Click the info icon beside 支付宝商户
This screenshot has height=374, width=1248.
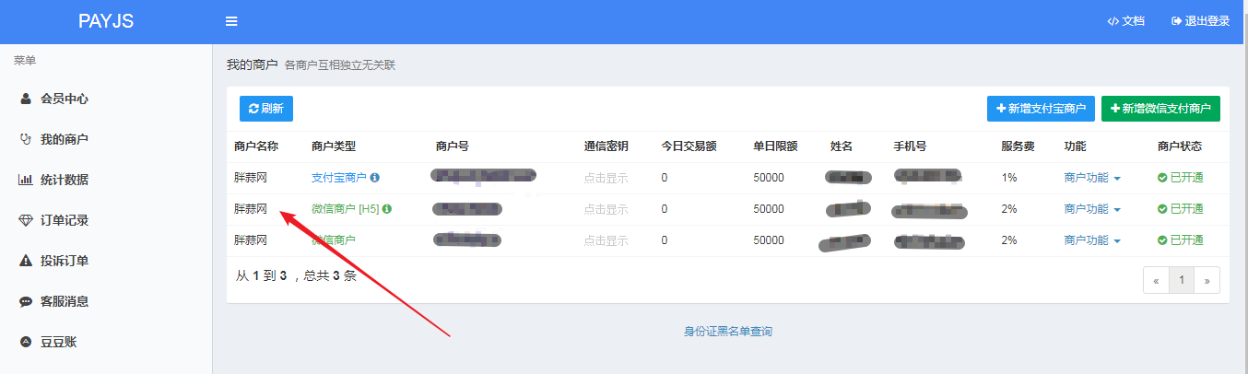(x=375, y=178)
